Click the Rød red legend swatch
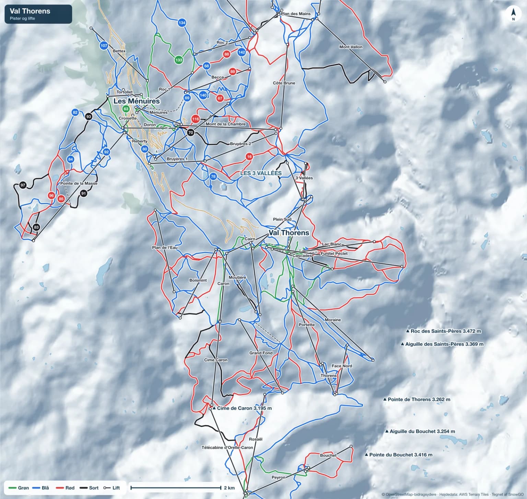The height and width of the screenshot is (499, 527). click(x=60, y=488)
